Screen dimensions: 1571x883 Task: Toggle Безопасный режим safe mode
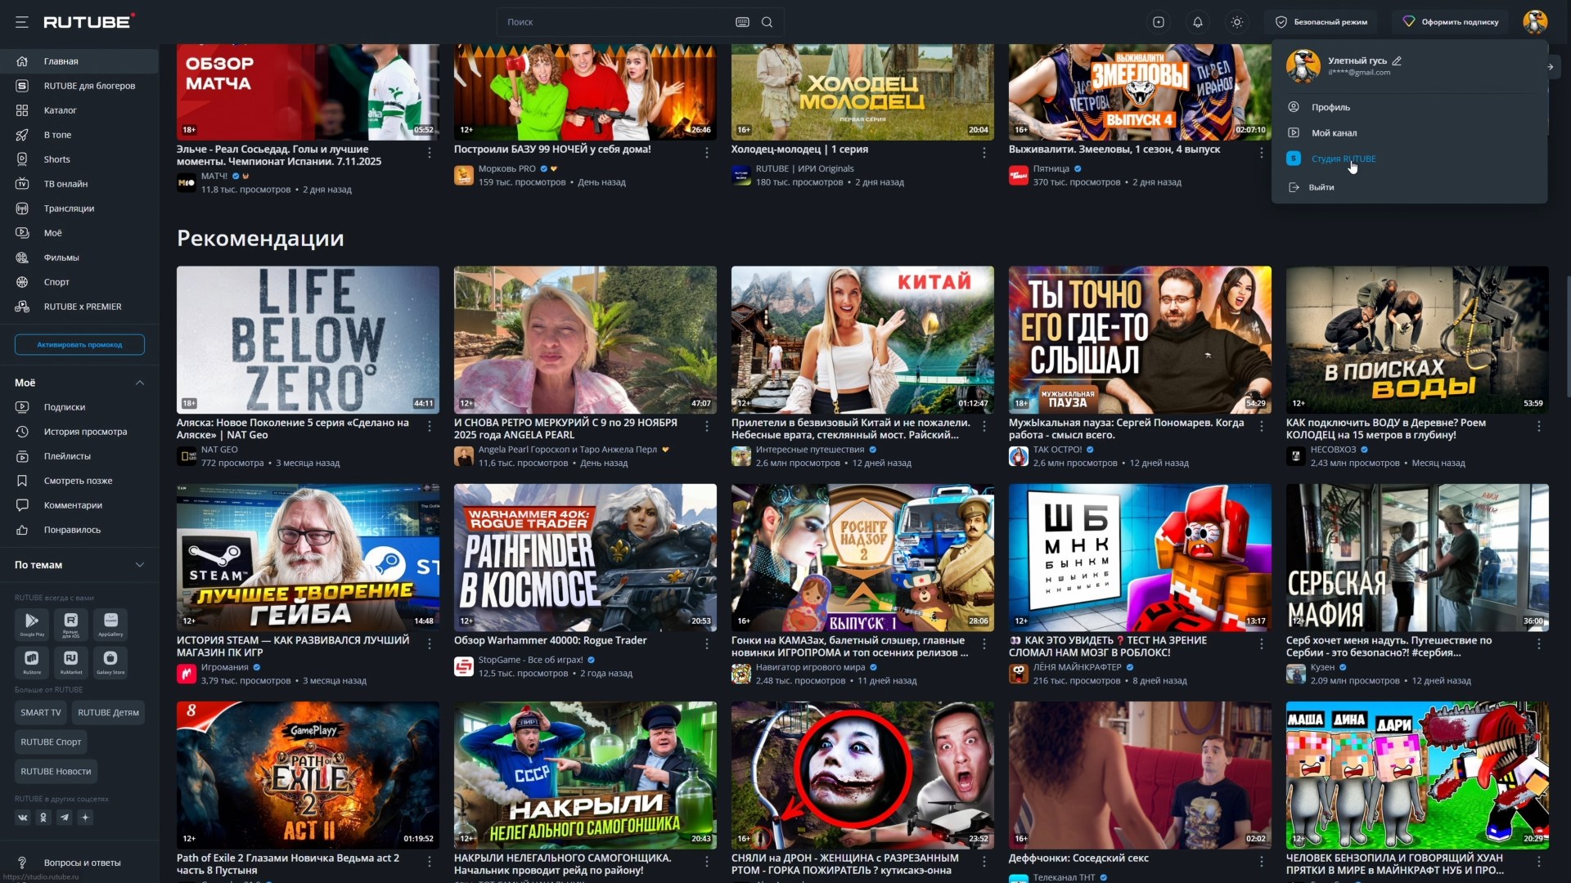click(x=1321, y=22)
